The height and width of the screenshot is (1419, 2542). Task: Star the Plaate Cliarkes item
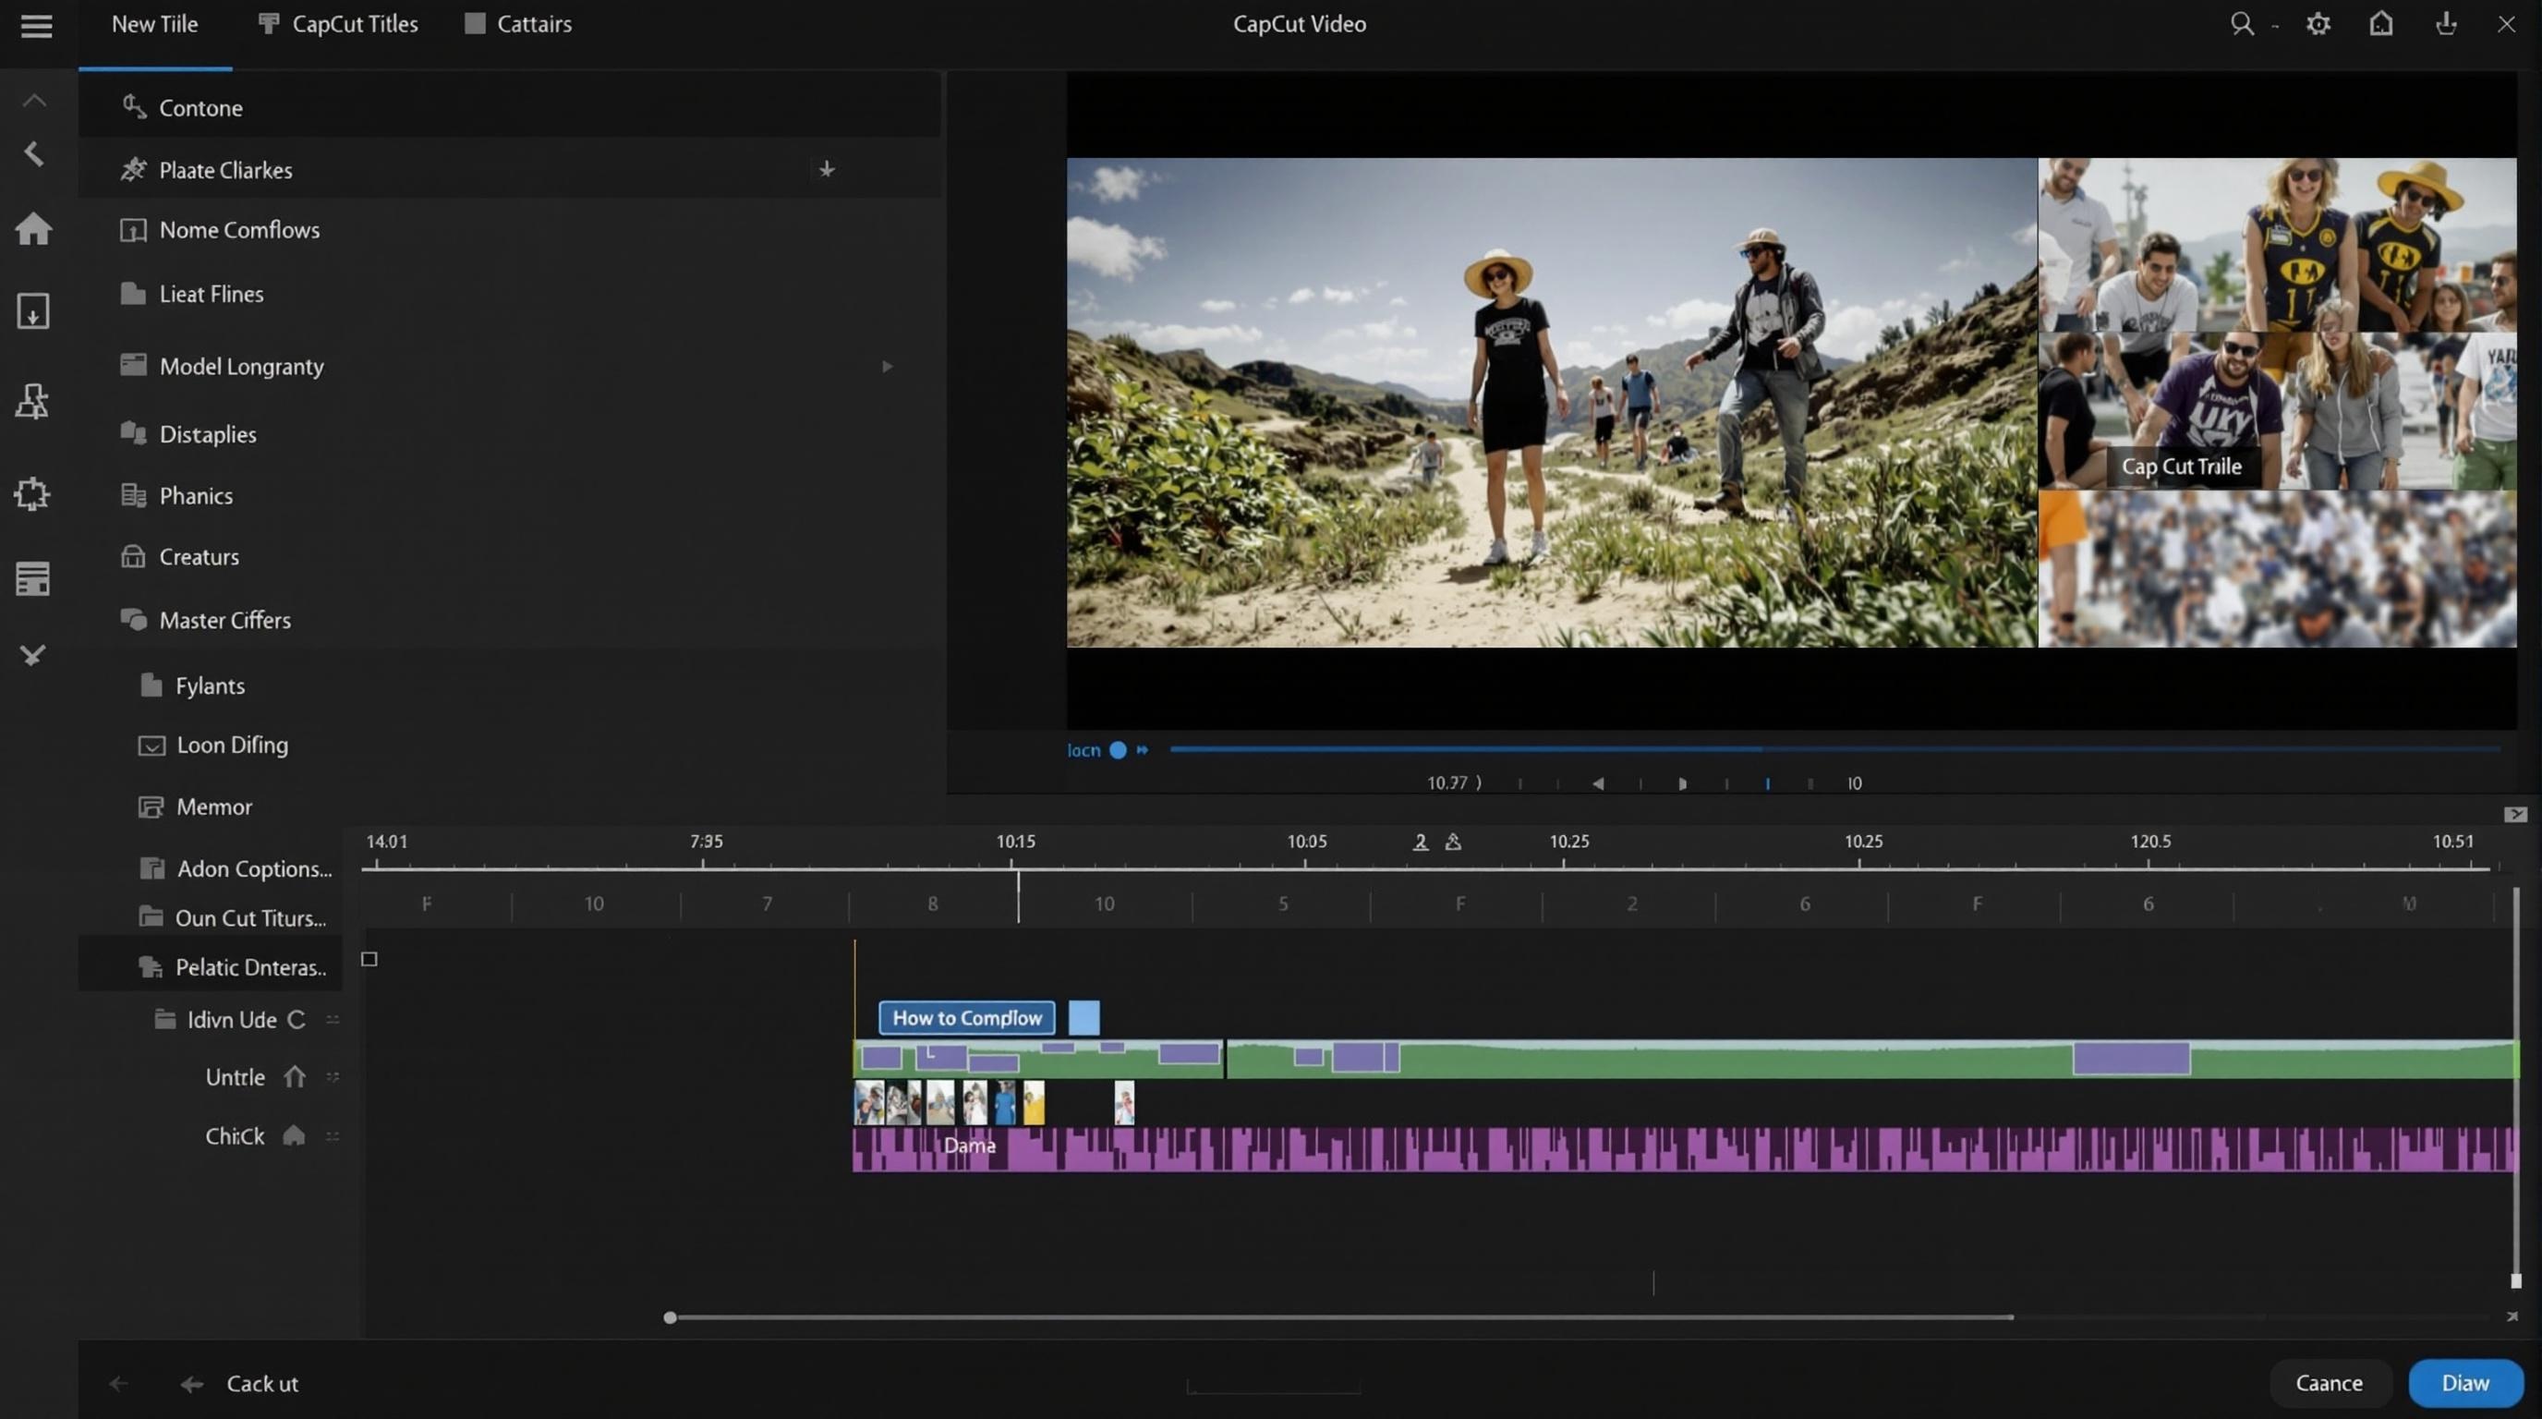tap(827, 169)
